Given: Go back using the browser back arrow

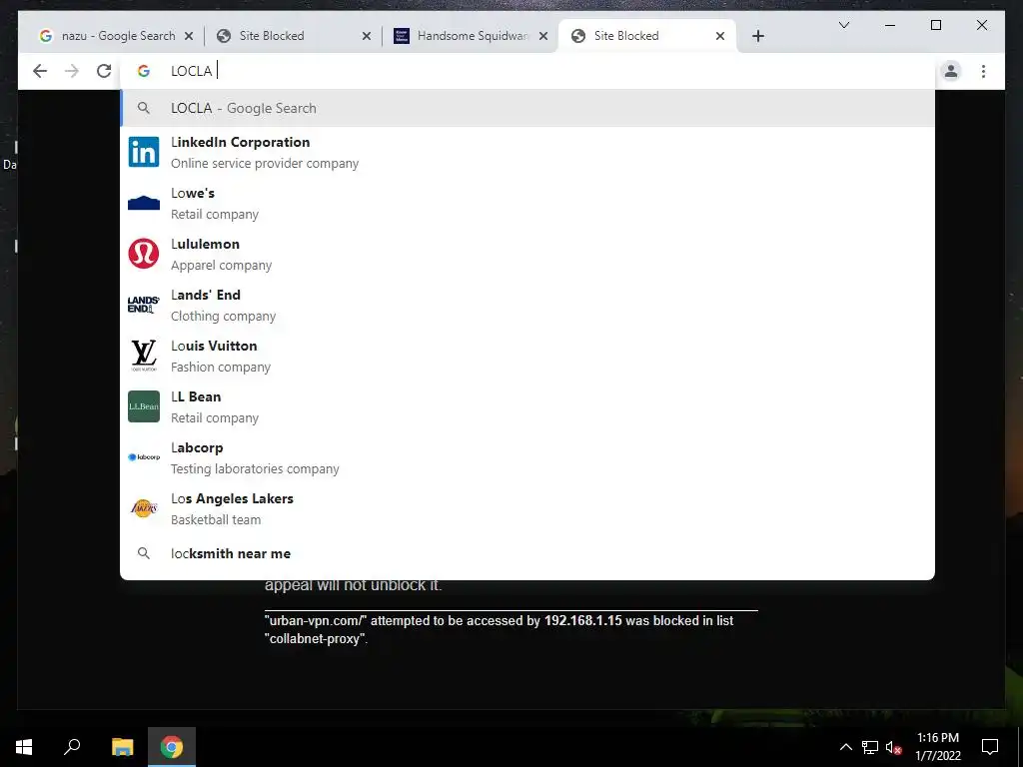Looking at the screenshot, I should [40, 71].
